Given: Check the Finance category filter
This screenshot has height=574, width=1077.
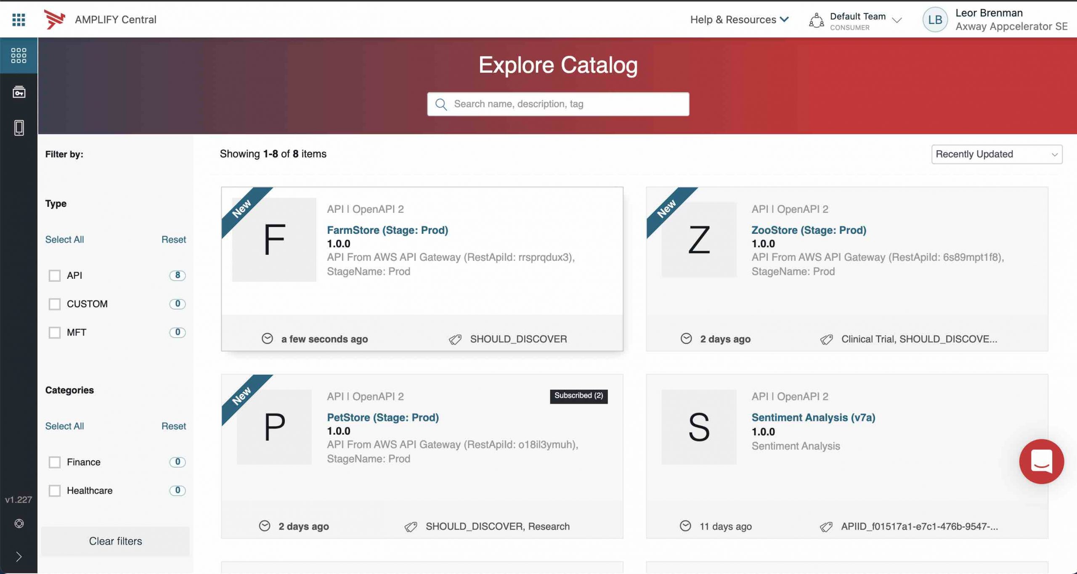Looking at the screenshot, I should pyautogui.click(x=55, y=462).
